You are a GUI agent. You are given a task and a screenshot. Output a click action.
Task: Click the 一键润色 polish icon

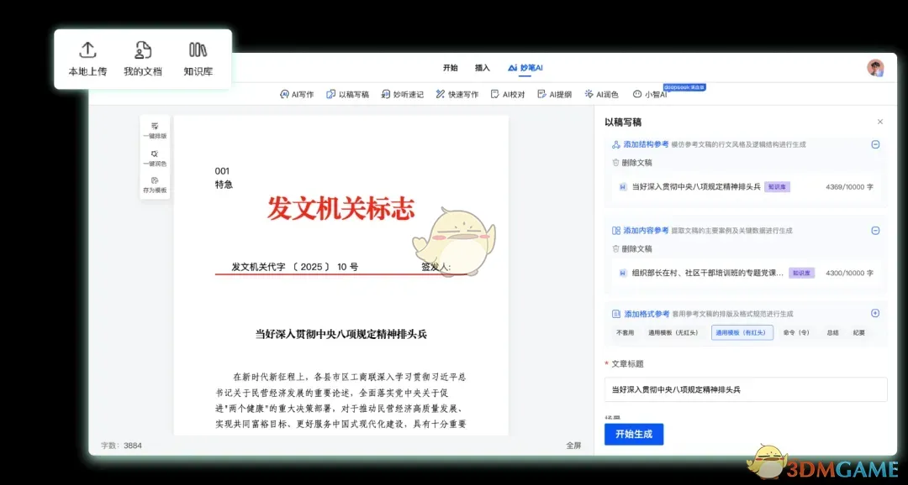155,158
